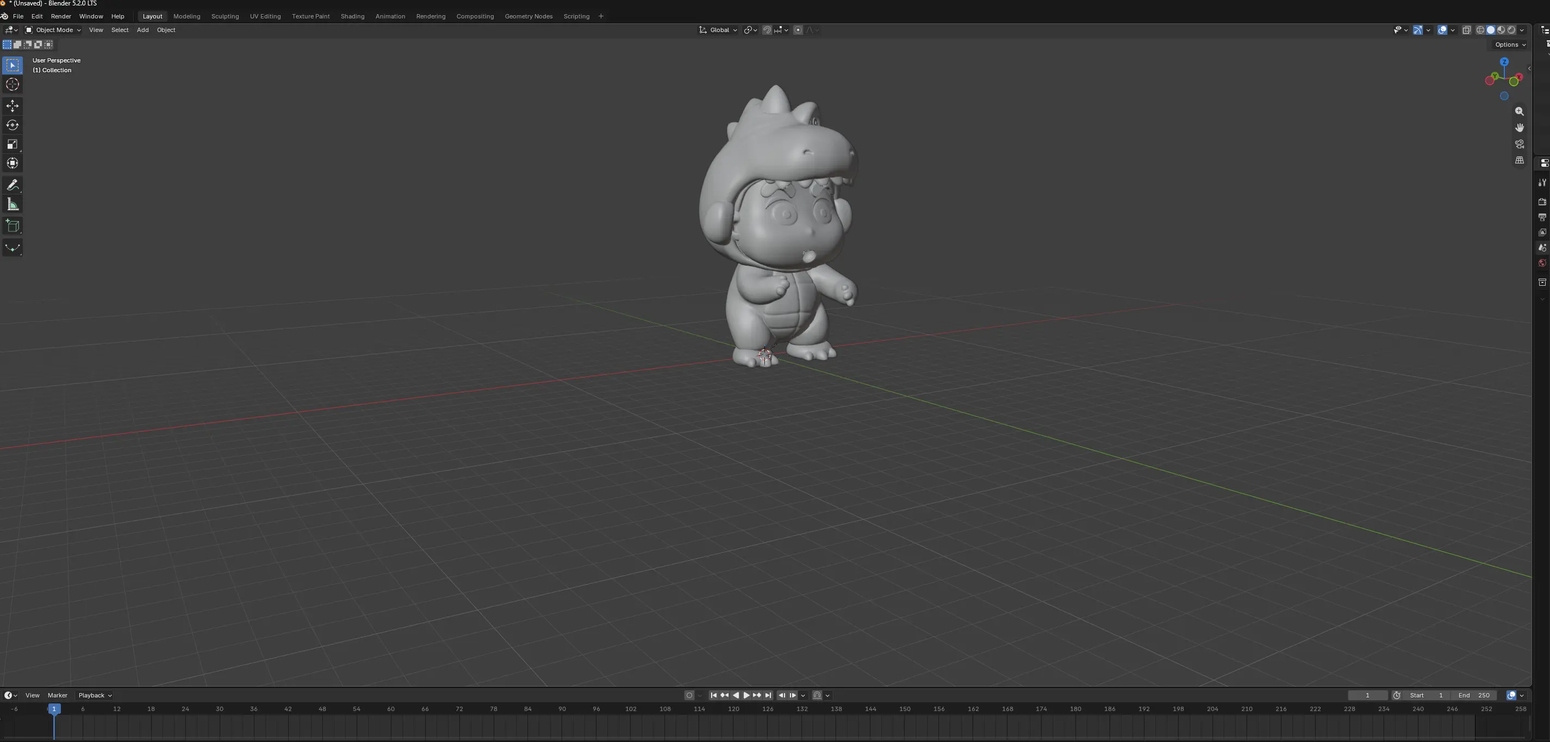Switch to Material Preview shading
The width and height of the screenshot is (1550, 742).
[x=1501, y=30]
